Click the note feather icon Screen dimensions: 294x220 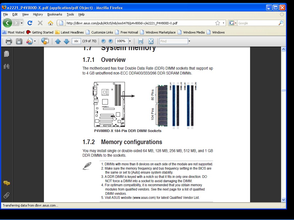tap(87, 166)
